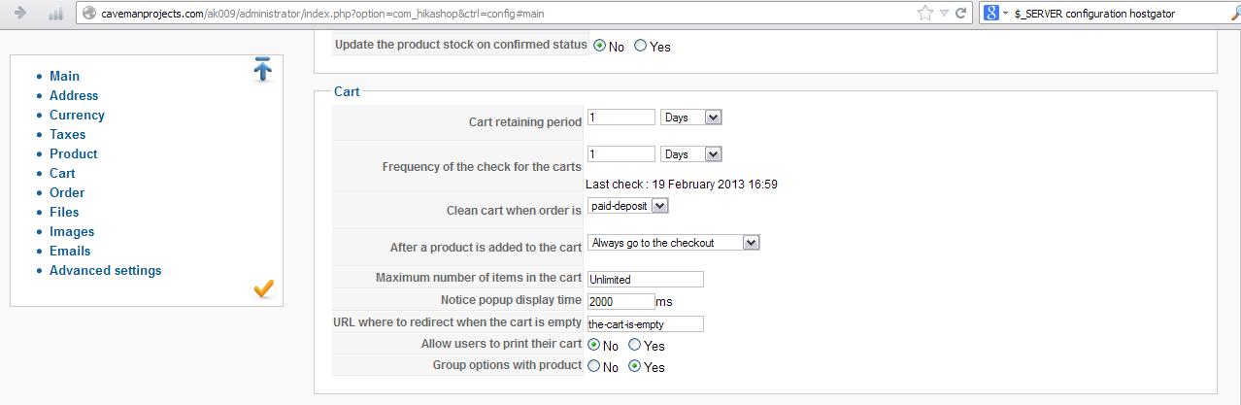Click the signal bars icon beside forward arrow
This screenshot has width=1241, height=405.
(55, 14)
